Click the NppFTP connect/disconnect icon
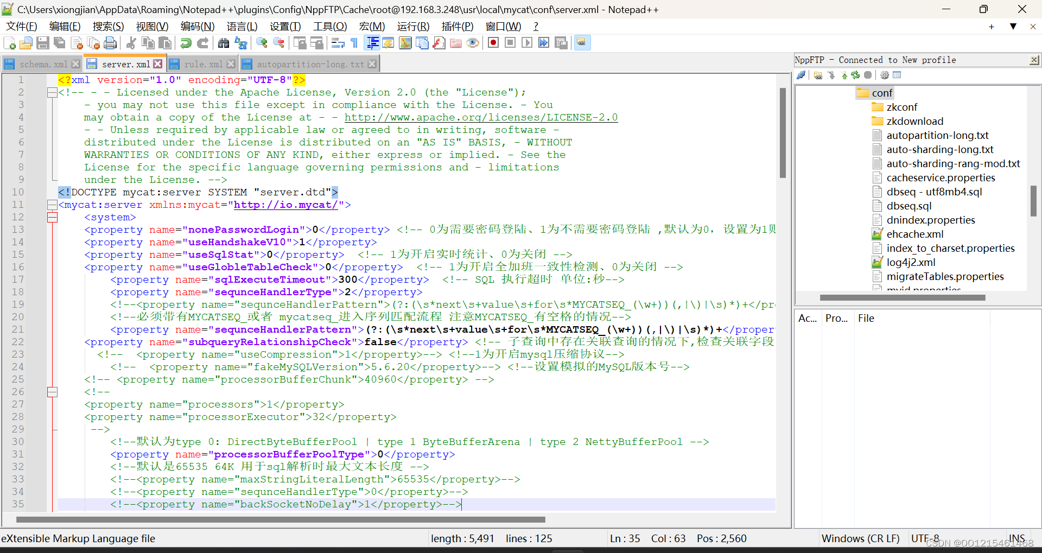This screenshot has width=1042, height=553. 802,75
